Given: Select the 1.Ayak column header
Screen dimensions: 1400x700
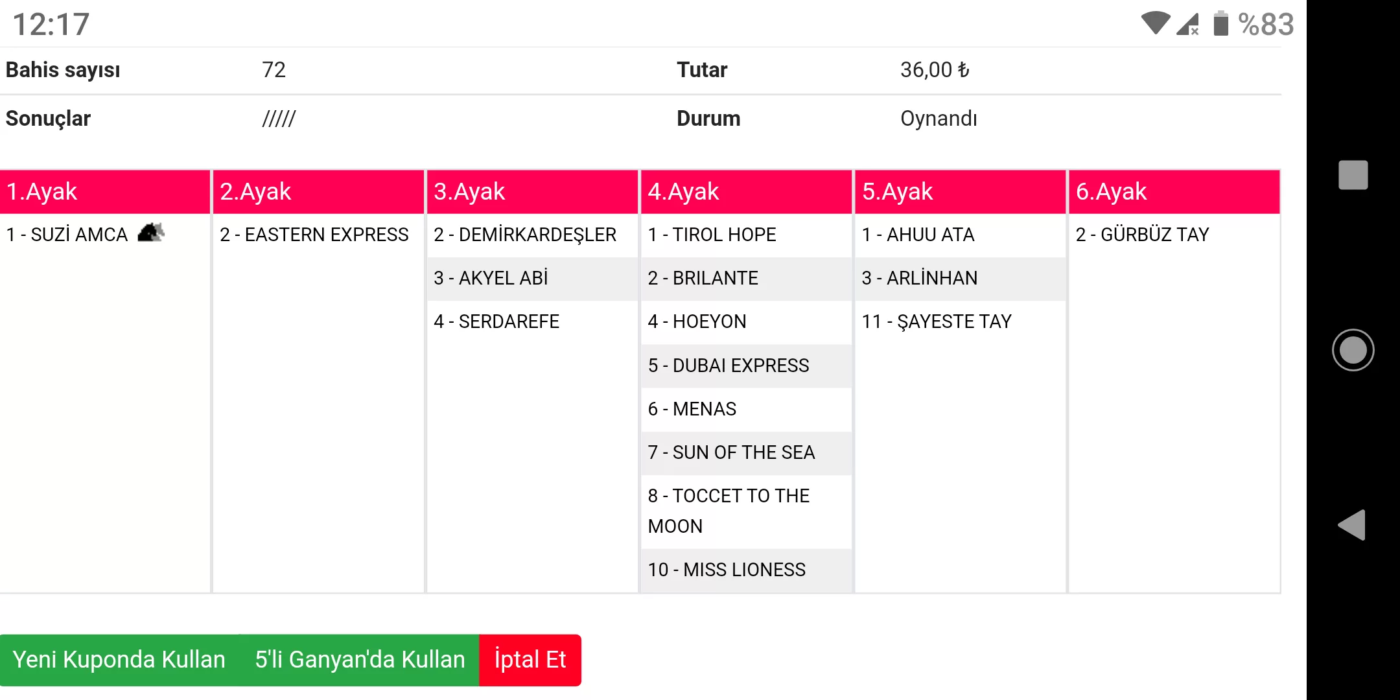Looking at the screenshot, I should 105,192.
